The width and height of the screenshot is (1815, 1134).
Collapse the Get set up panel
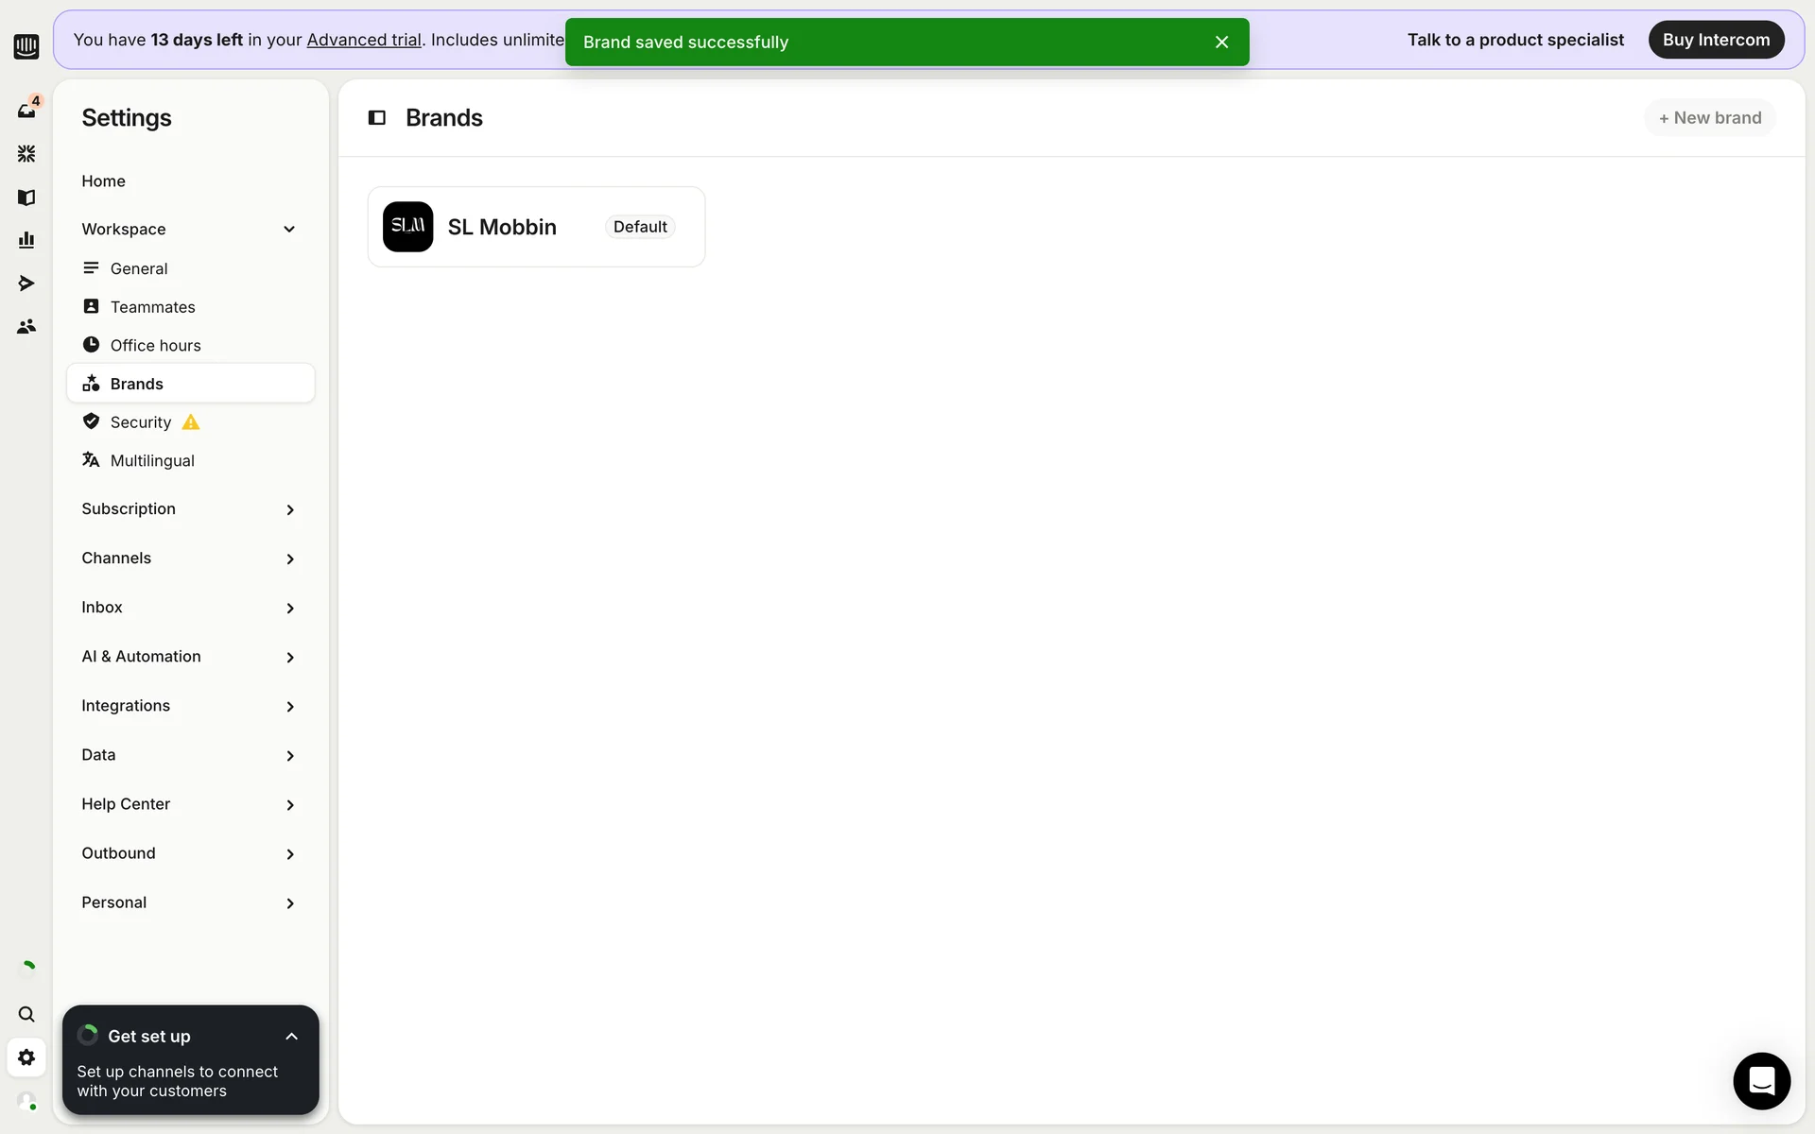pyautogui.click(x=291, y=1037)
